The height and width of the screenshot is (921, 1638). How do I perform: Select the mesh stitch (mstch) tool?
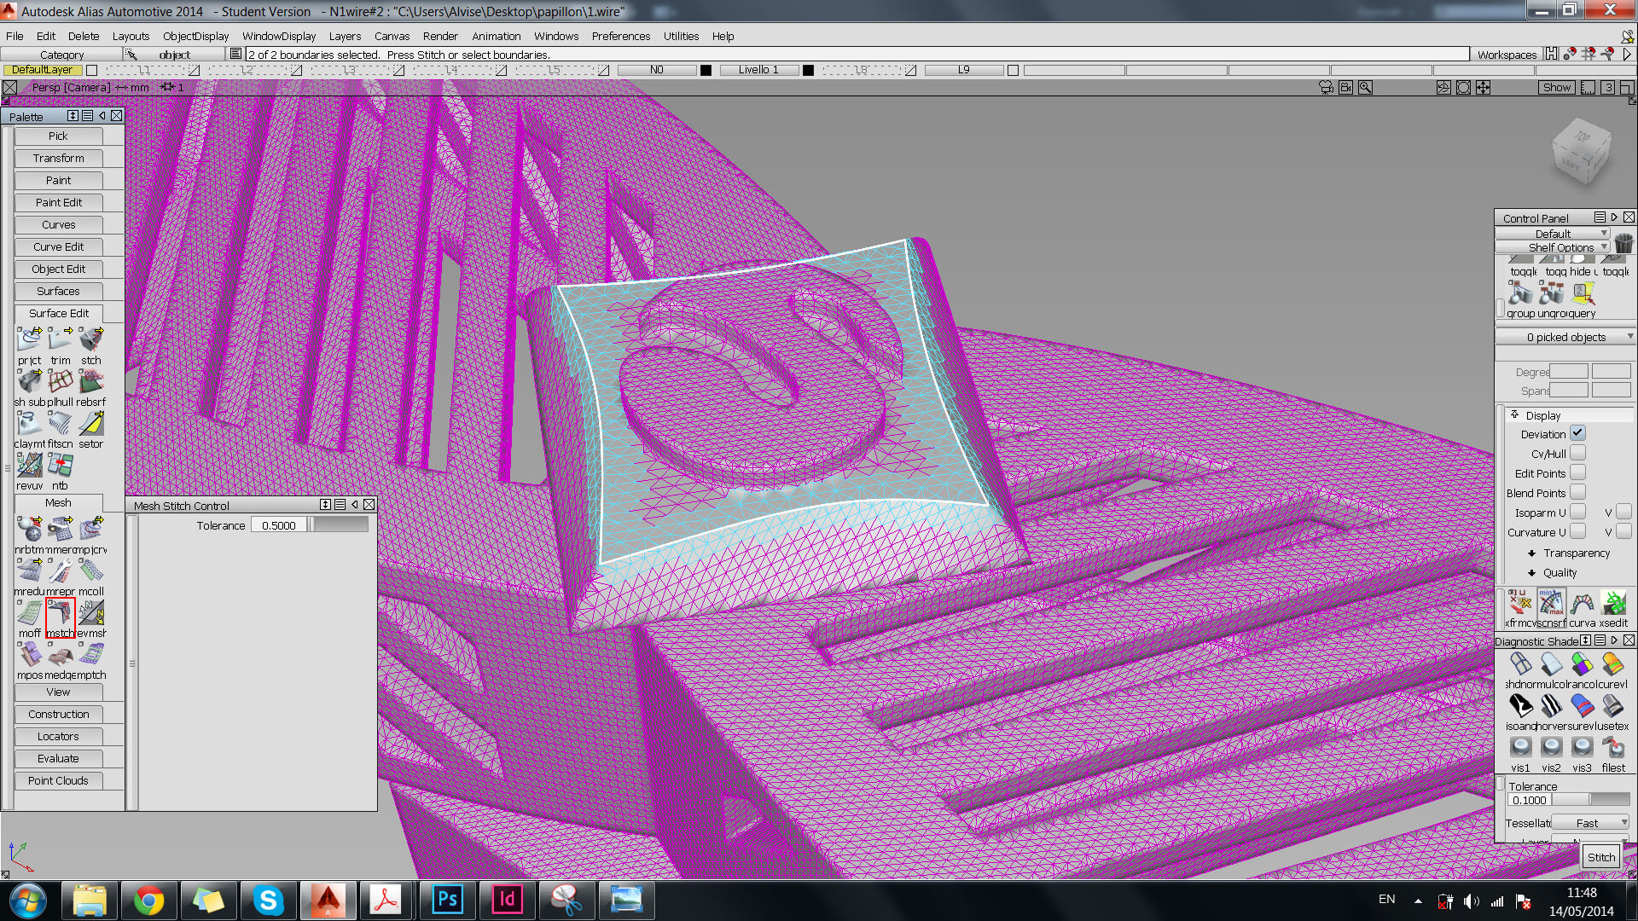[60, 613]
